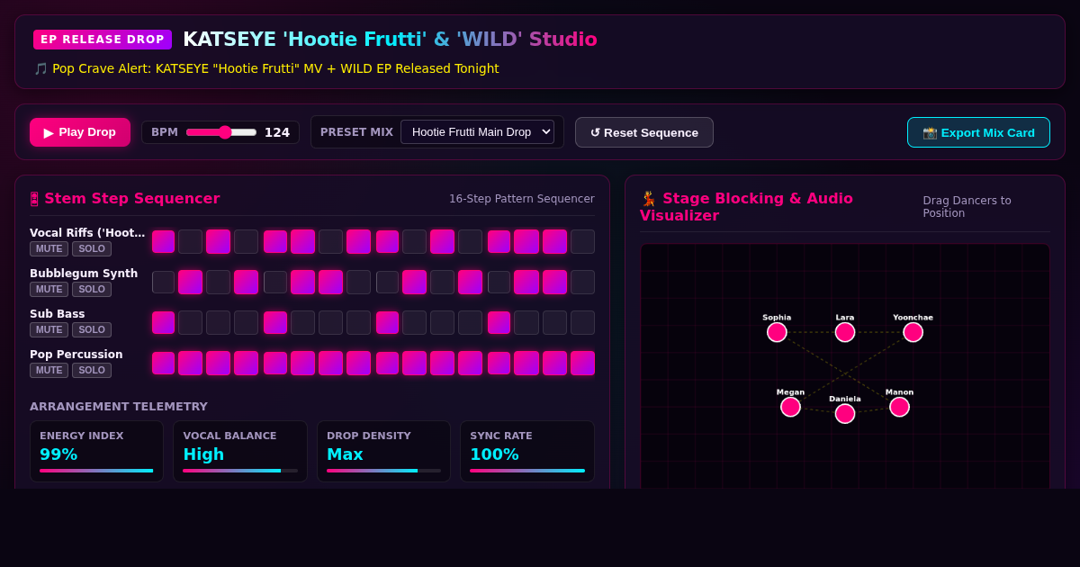The height and width of the screenshot is (567, 1080).
Task: Toggle Pop Percussion step 8
Action: [358, 363]
